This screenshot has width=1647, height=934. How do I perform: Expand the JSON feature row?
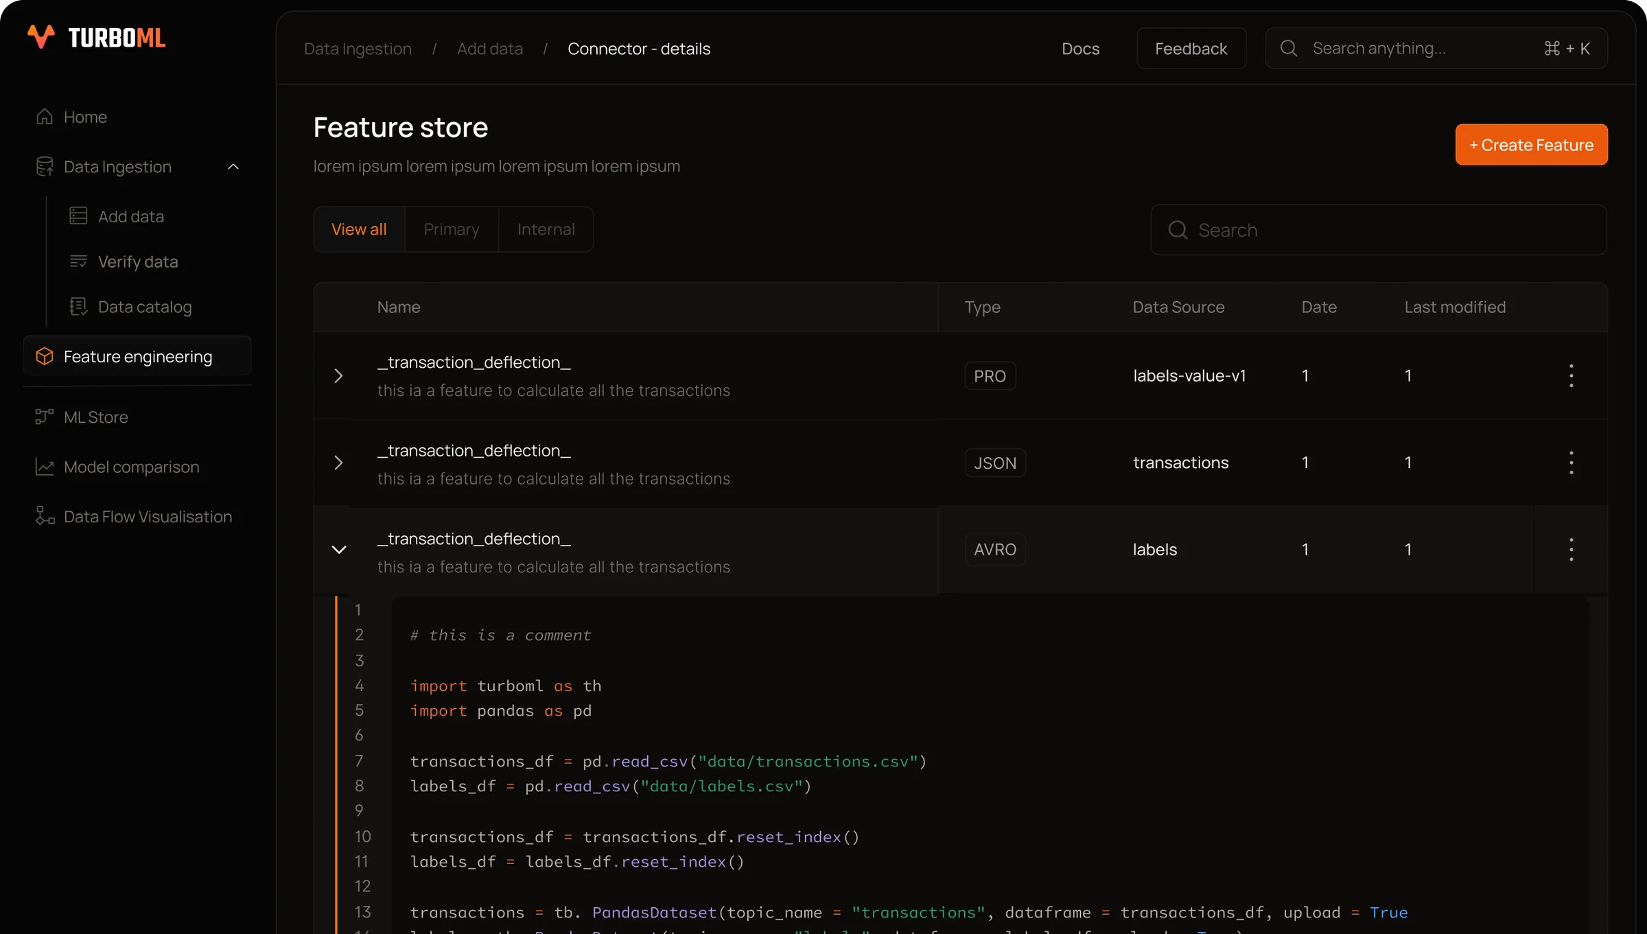(x=338, y=463)
